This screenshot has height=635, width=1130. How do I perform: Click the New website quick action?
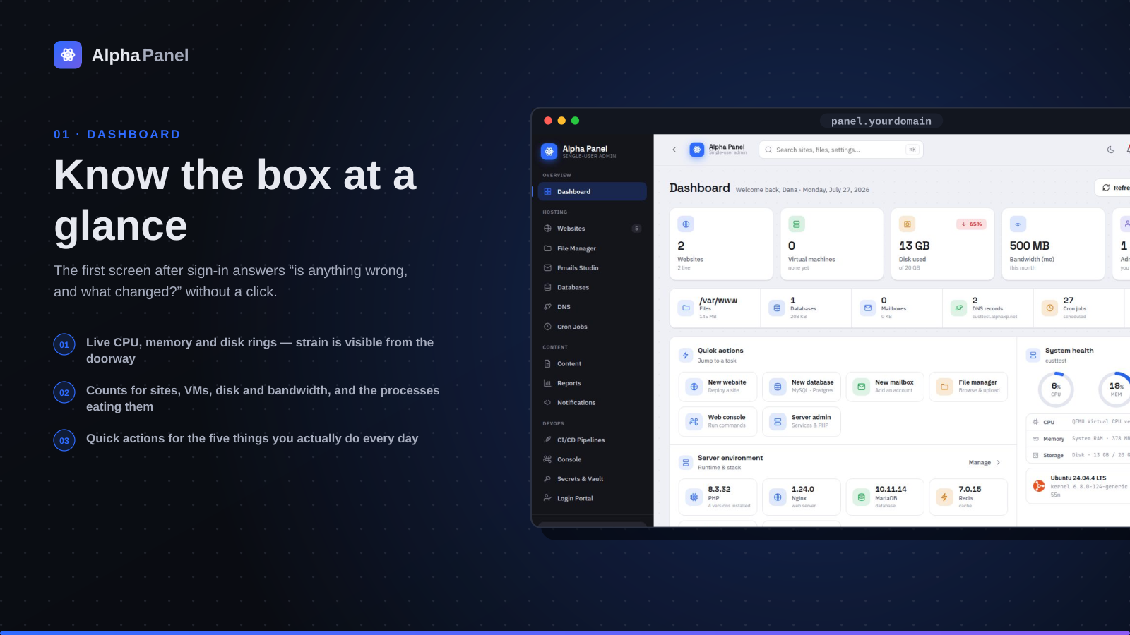pos(718,387)
